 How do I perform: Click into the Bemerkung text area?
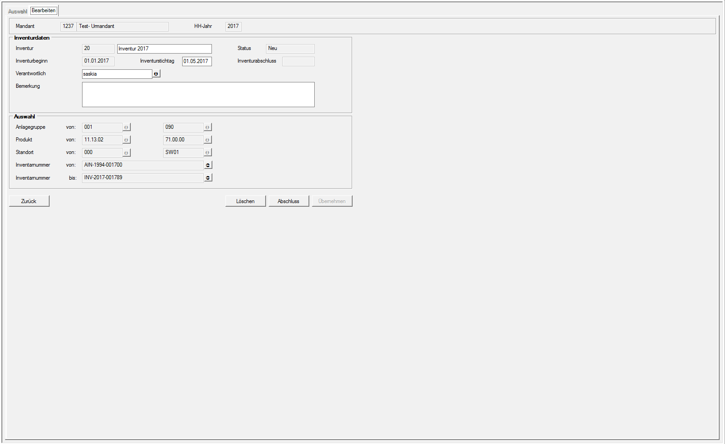click(x=198, y=95)
